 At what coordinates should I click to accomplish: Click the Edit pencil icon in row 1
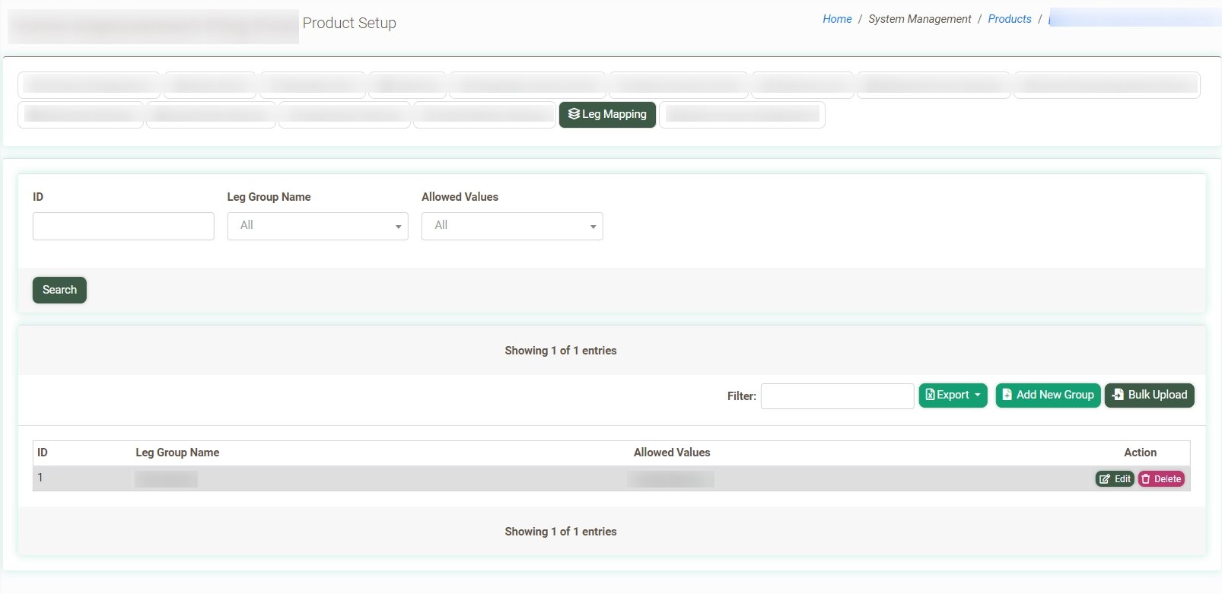(1105, 479)
